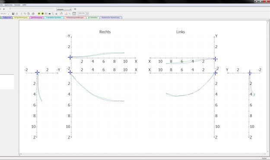Click the scissors Cut toolbar icon
The width and height of the screenshot is (270, 160).
tap(21, 13)
